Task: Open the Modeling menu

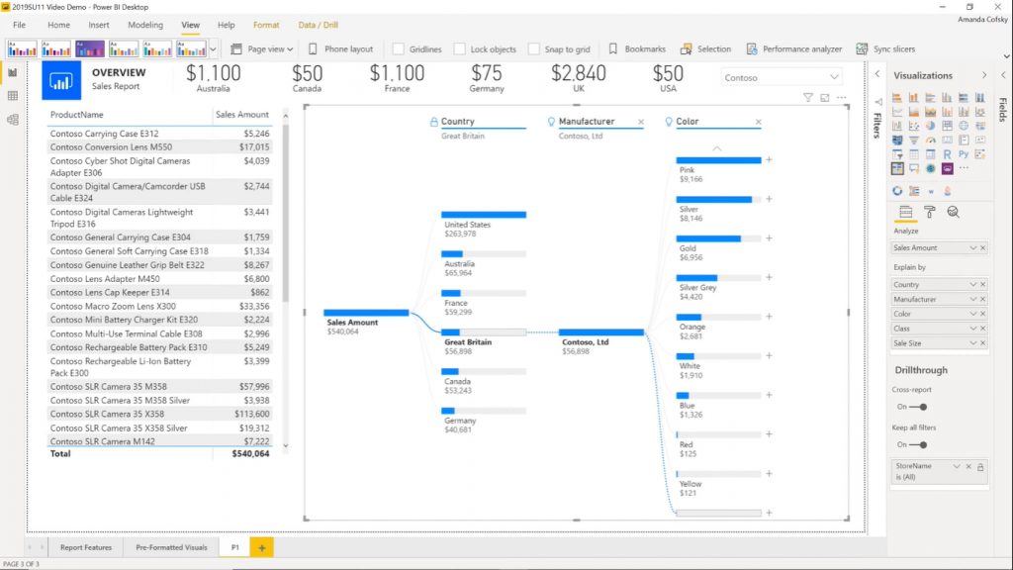Action: (145, 25)
